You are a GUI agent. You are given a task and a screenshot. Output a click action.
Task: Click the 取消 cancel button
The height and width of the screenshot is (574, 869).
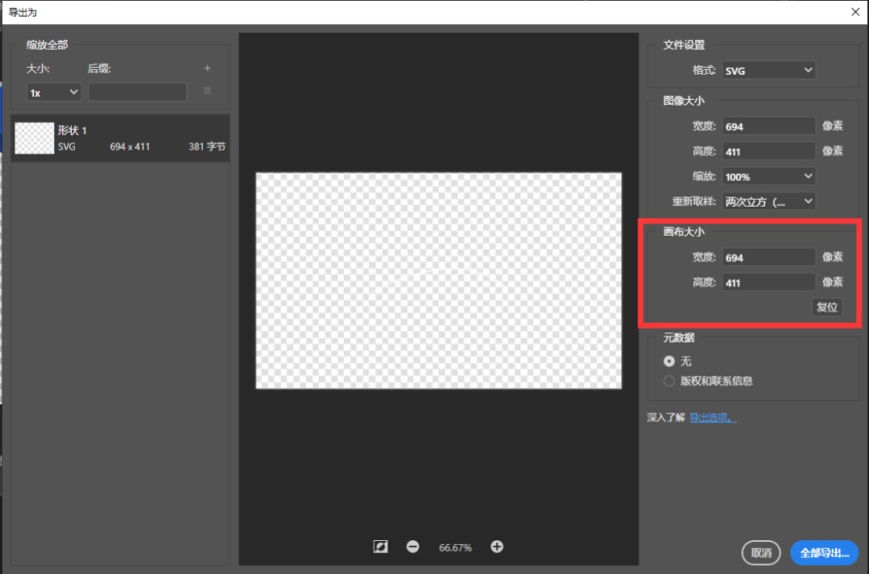pos(761,552)
